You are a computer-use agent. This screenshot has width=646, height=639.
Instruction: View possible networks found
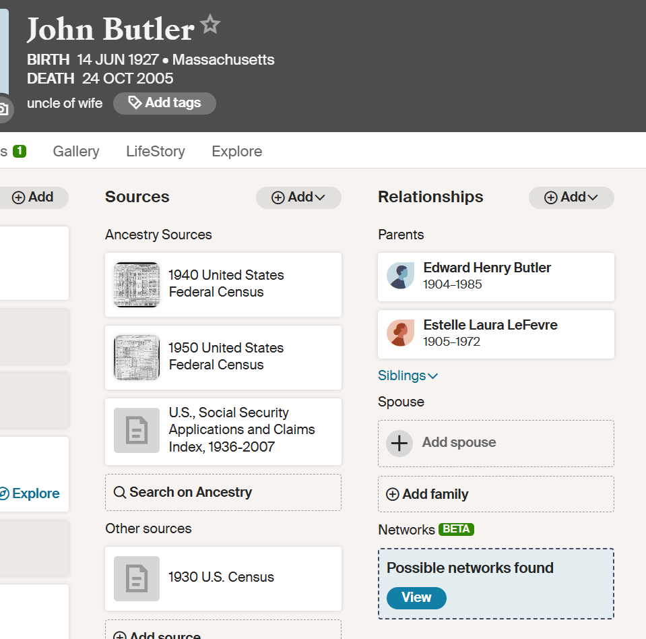click(416, 598)
